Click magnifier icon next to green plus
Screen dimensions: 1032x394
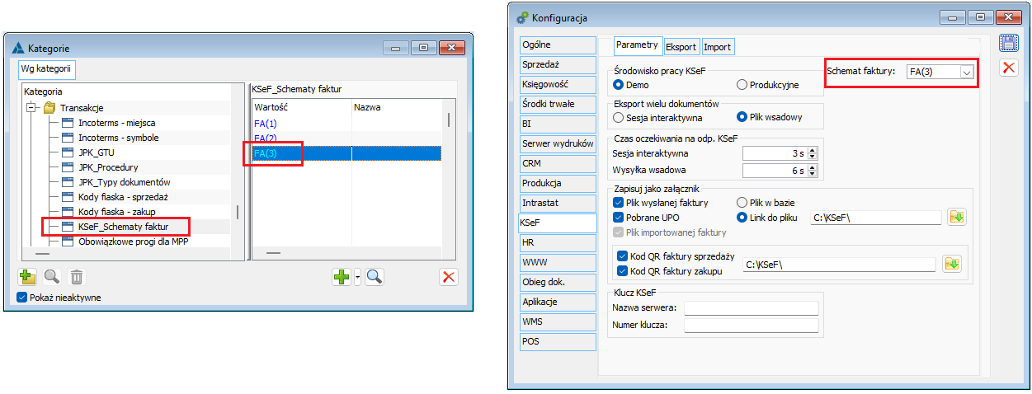tap(374, 278)
